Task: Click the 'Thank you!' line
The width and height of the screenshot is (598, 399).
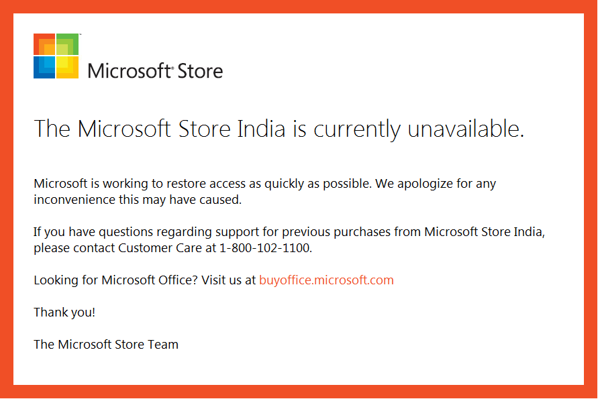Action: point(64,312)
